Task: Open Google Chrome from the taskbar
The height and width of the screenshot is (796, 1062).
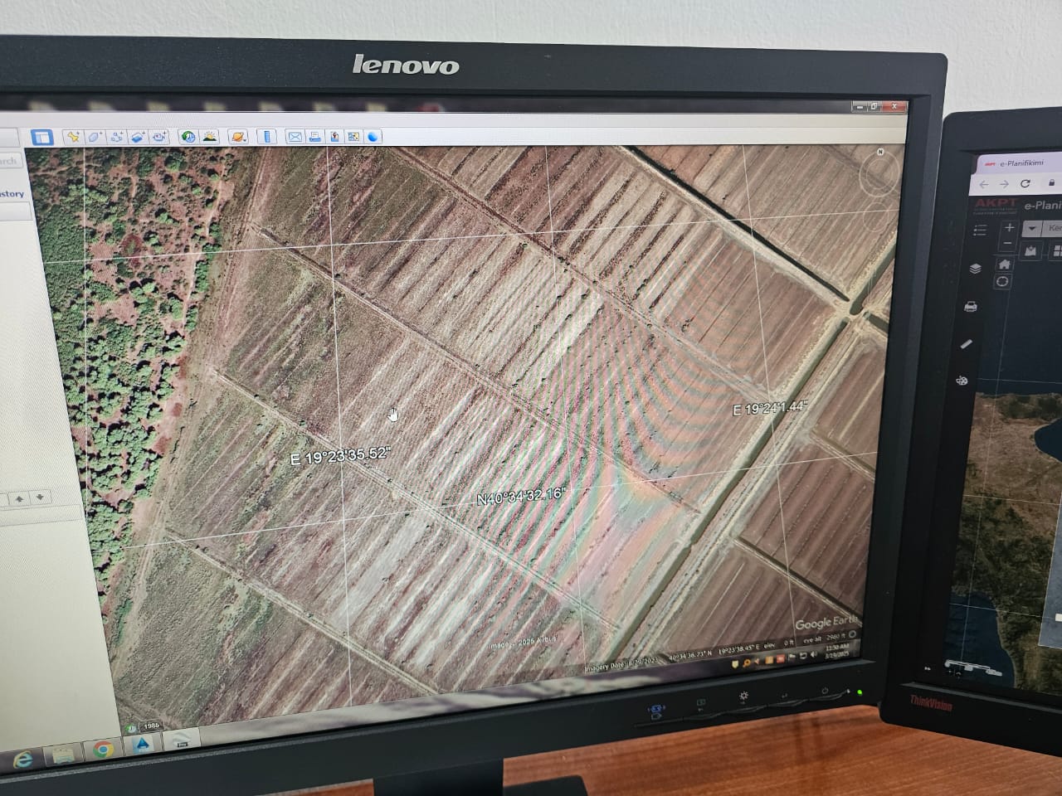Action: coord(103,750)
